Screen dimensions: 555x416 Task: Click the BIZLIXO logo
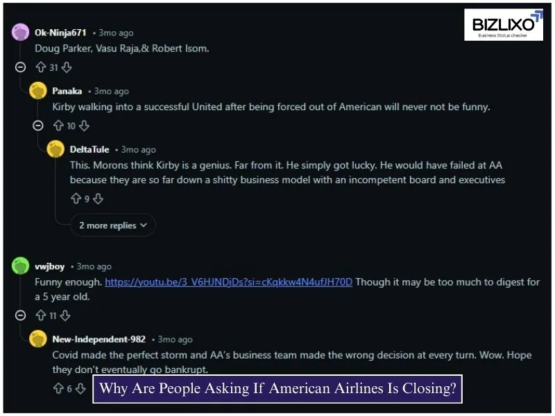pyautogui.click(x=504, y=24)
